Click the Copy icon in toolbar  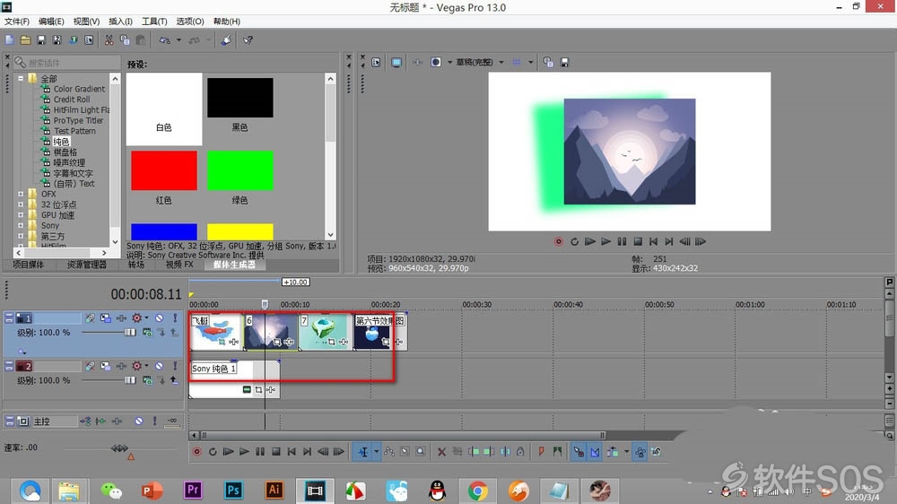125,40
